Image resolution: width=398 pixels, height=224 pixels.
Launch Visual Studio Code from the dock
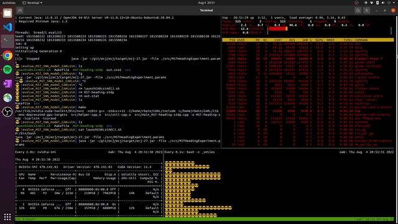tap(7, 27)
